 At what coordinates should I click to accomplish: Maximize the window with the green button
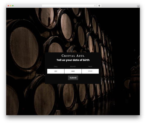[x=13, y=6]
